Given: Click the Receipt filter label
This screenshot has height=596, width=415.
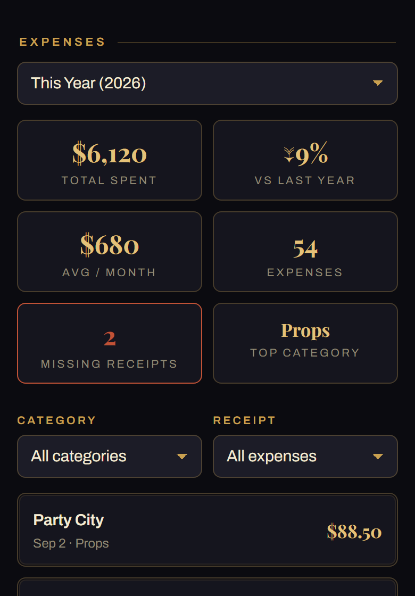Looking at the screenshot, I should [244, 420].
